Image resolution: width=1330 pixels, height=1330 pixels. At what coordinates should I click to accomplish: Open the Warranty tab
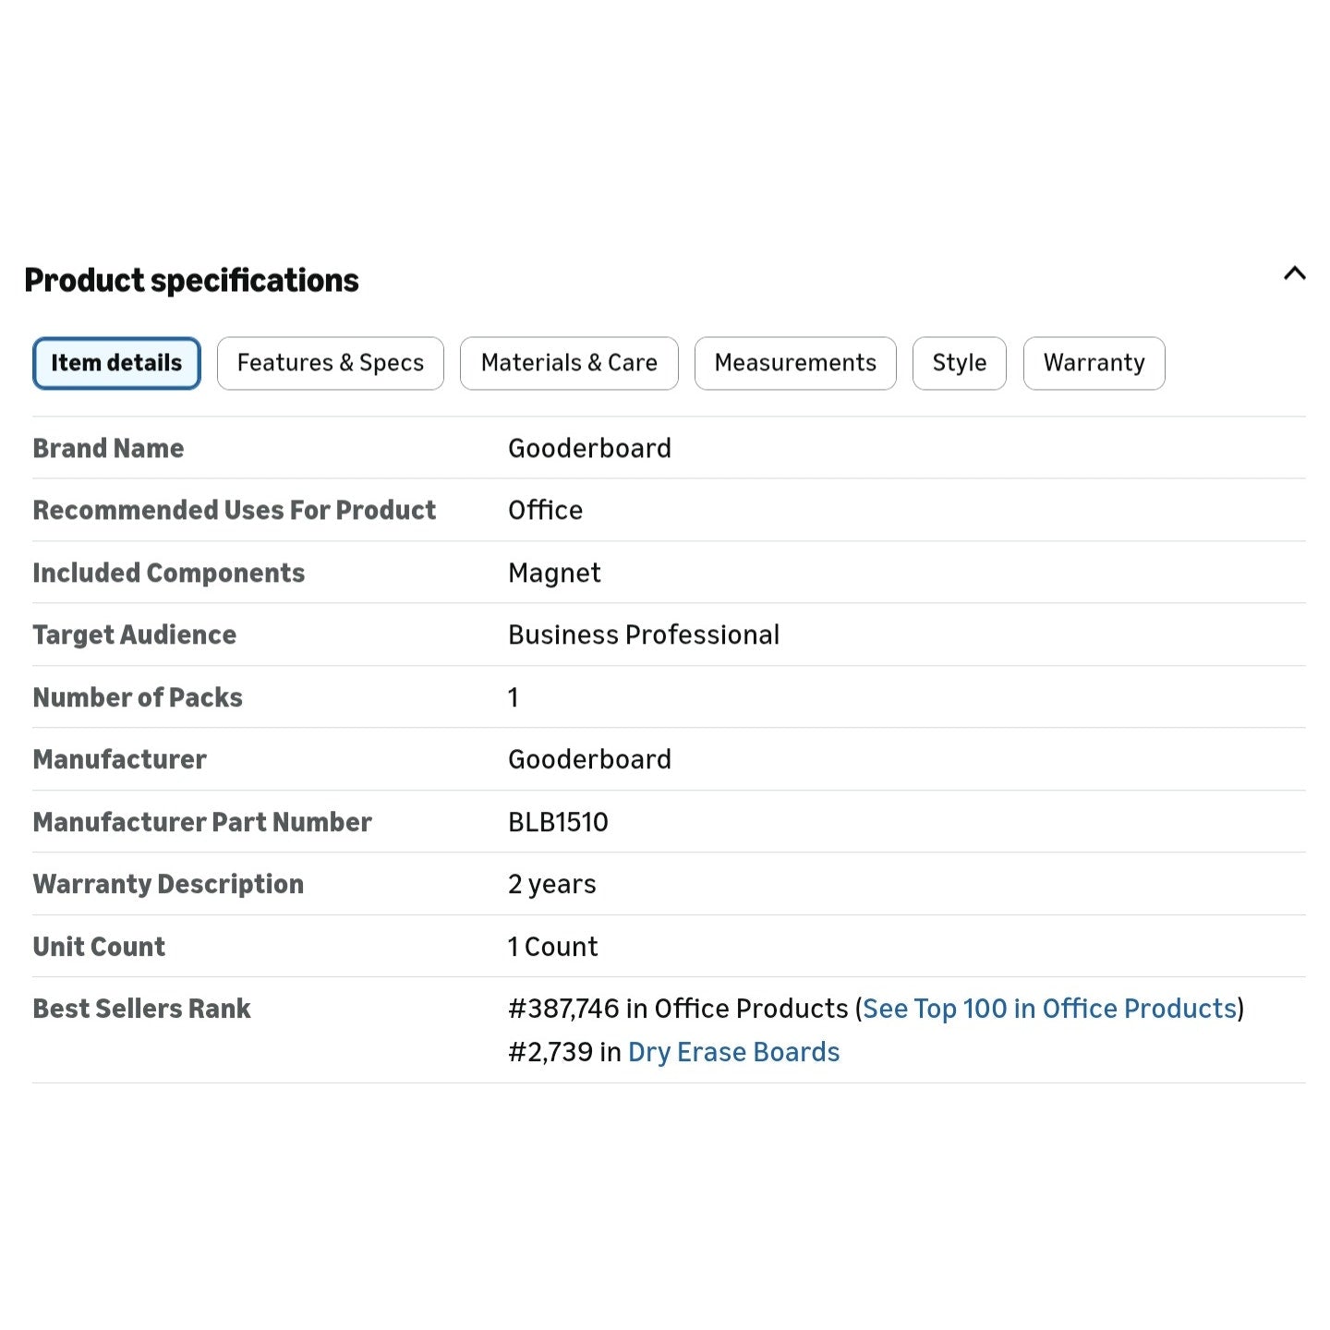point(1094,363)
